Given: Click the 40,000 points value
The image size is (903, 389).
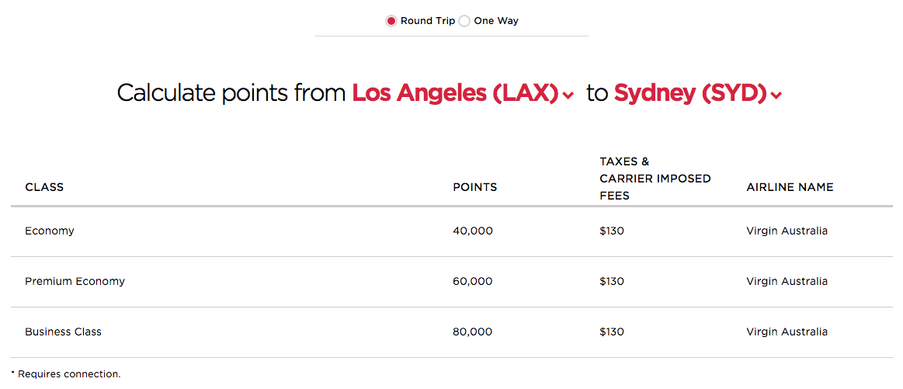Looking at the screenshot, I should pyautogui.click(x=472, y=231).
